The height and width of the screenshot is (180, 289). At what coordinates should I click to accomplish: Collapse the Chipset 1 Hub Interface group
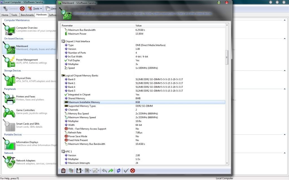click(63, 41)
